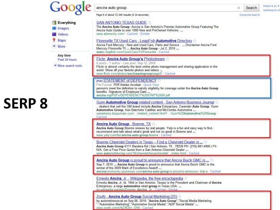
Task: Click the SafeSearch link
Action: coord(272,10)
